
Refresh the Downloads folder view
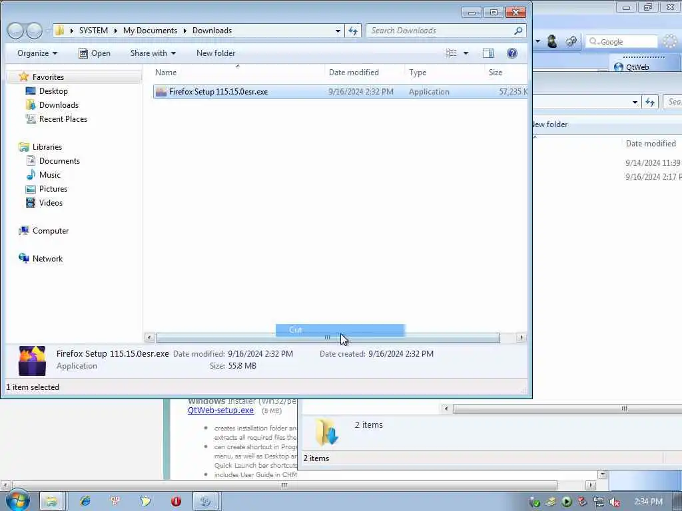pyautogui.click(x=353, y=31)
